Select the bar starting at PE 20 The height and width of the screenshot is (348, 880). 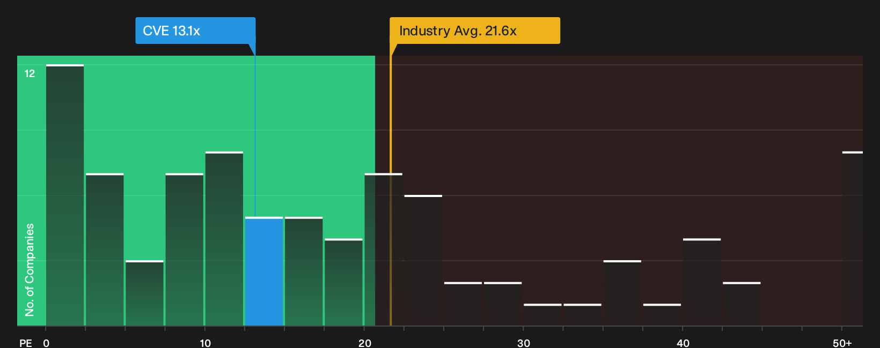[x=383, y=249]
